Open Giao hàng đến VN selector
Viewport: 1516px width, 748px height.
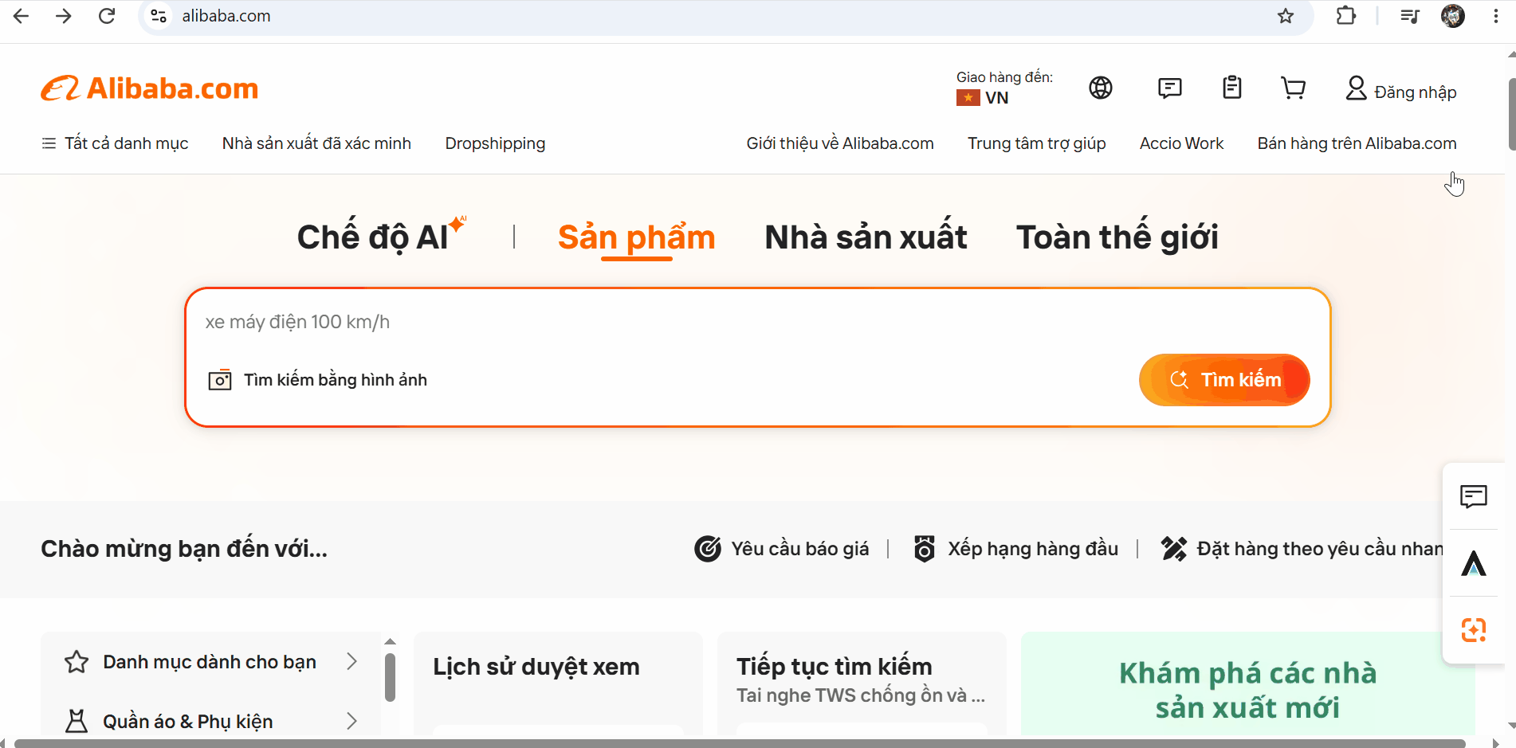[1004, 88]
